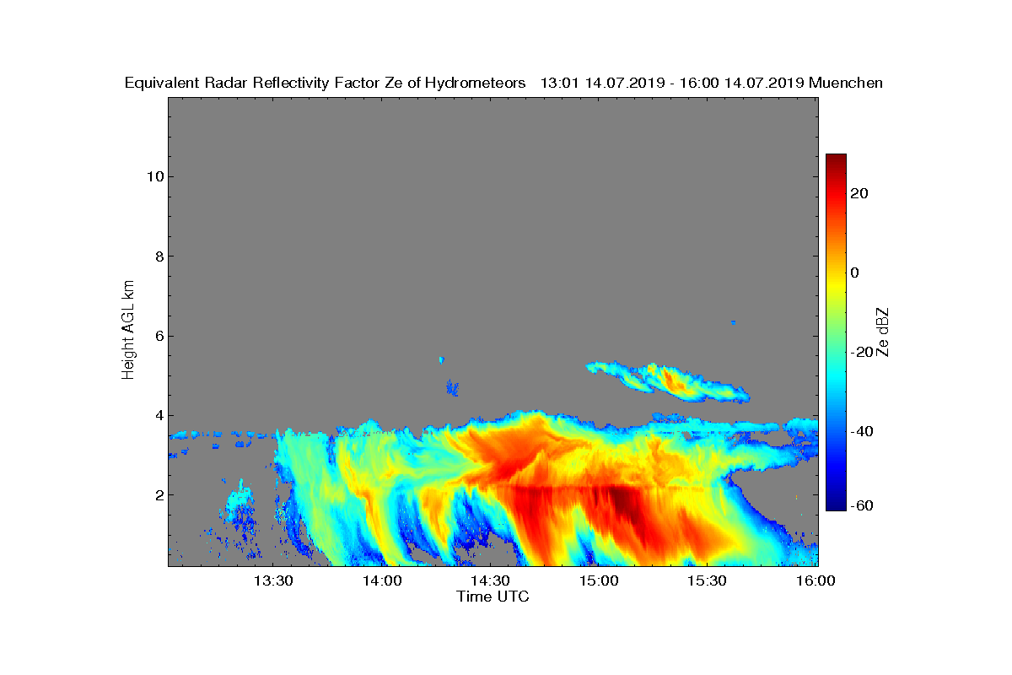The image size is (1012, 675).
Task: Click the colorbar value 20 label
Action: [x=860, y=193]
